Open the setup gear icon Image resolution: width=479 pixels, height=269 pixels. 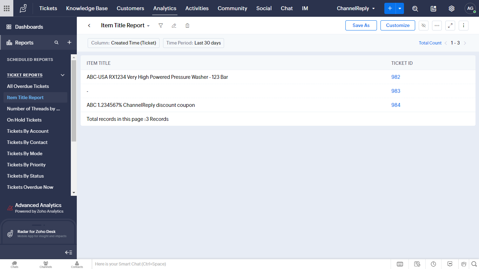(x=452, y=8)
